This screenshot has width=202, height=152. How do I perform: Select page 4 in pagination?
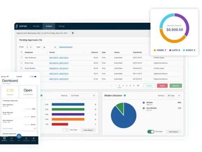coord(130,86)
